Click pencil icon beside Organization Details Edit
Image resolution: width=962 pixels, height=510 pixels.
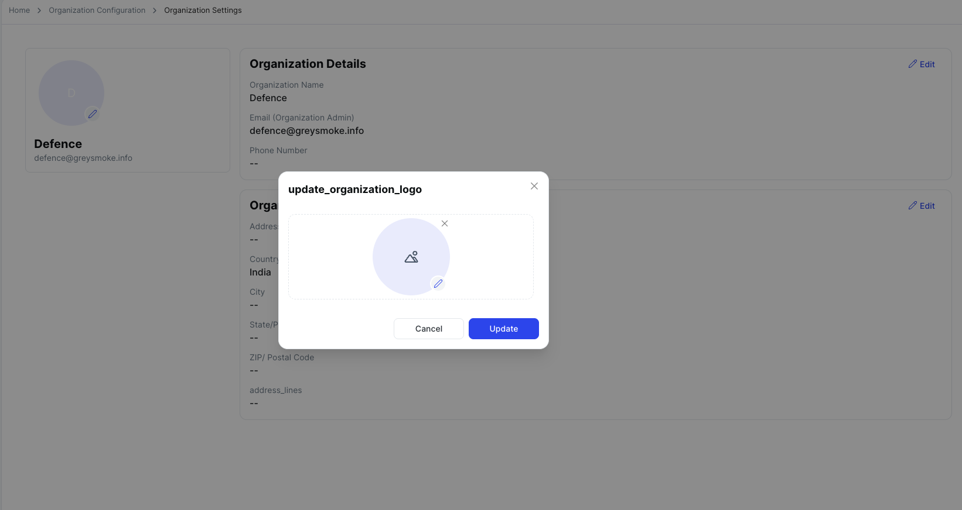912,64
